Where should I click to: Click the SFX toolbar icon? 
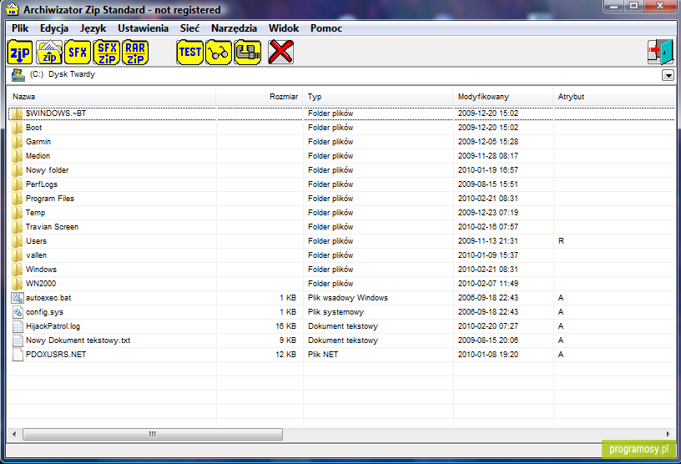click(78, 52)
